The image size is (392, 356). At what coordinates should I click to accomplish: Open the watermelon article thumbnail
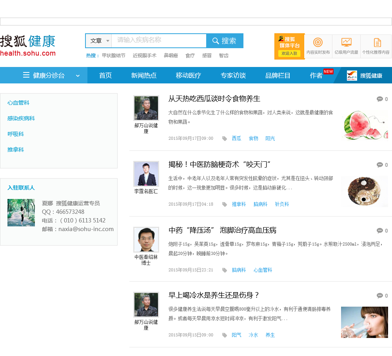(x=365, y=125)
